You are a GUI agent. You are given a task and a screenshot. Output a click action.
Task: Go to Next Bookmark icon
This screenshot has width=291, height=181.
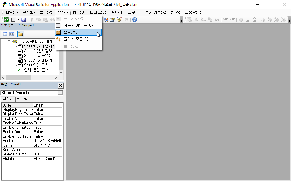click(270, 20)
